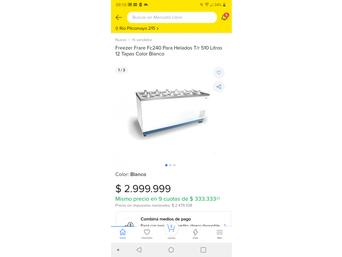Go to Inicio home tab
This screenshot has height=257, width=342.
123,233
